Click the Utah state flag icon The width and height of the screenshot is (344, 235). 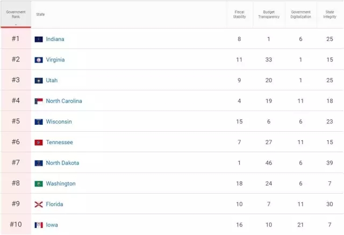click(x=39, y=81)
